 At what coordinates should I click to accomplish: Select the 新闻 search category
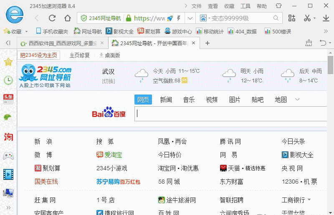click(x=166, y=100)
